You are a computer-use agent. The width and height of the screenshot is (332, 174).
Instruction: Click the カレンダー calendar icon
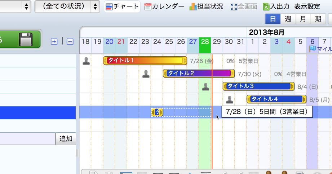[147, 7]
